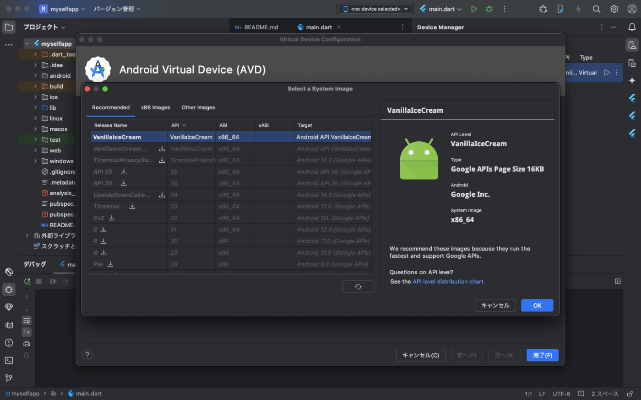Image resolution: width=641 pixels, height=400 pixels.
Task: Click the Target column header
Action: [x=333, y=125]
